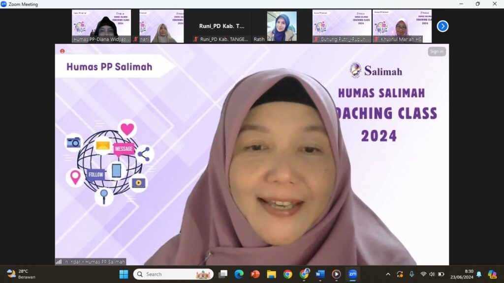The width and height of the screenshot is (504, 283).
Task: Open the Chrome window with profile badge
Action: tap(304, 274)
